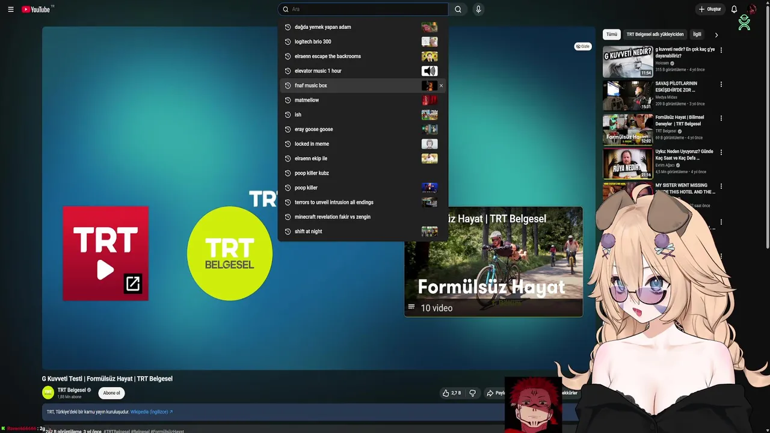Click thumbnail beside 'elevator music 1 hour'
This screenshot has height=433, width=770.
[430, 71]
